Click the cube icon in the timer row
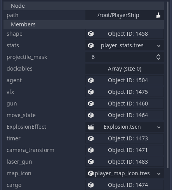 (x=91, y=138)
